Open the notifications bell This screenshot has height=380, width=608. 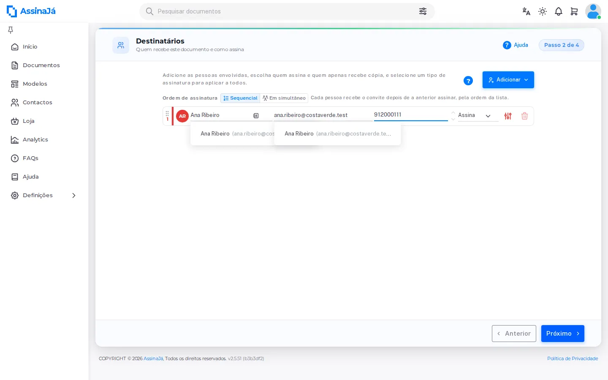pyautogui.click(x=559, y=11)
